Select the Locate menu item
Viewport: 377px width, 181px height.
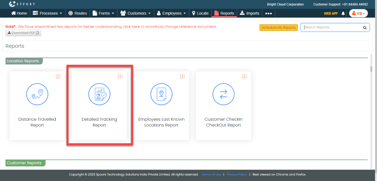[200, 13]
